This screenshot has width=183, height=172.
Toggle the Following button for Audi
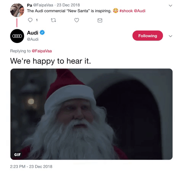(148, 36)
